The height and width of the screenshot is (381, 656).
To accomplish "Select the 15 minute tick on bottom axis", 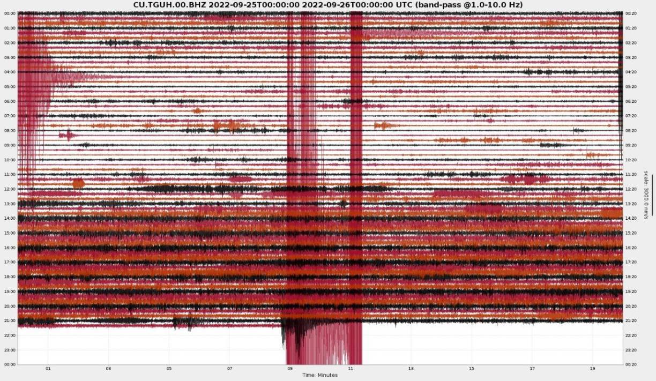I will pos(472,369).
